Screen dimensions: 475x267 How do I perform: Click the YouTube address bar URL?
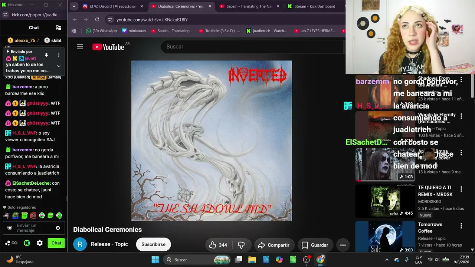[152, 19]
